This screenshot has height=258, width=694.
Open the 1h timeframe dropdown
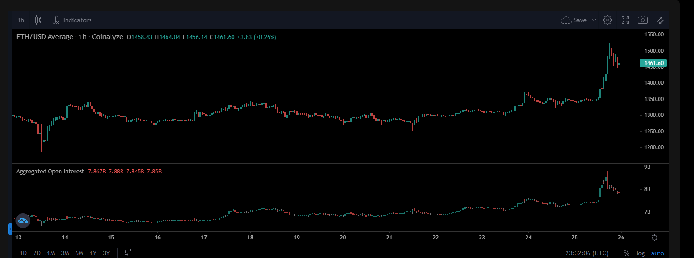[21, 20]
